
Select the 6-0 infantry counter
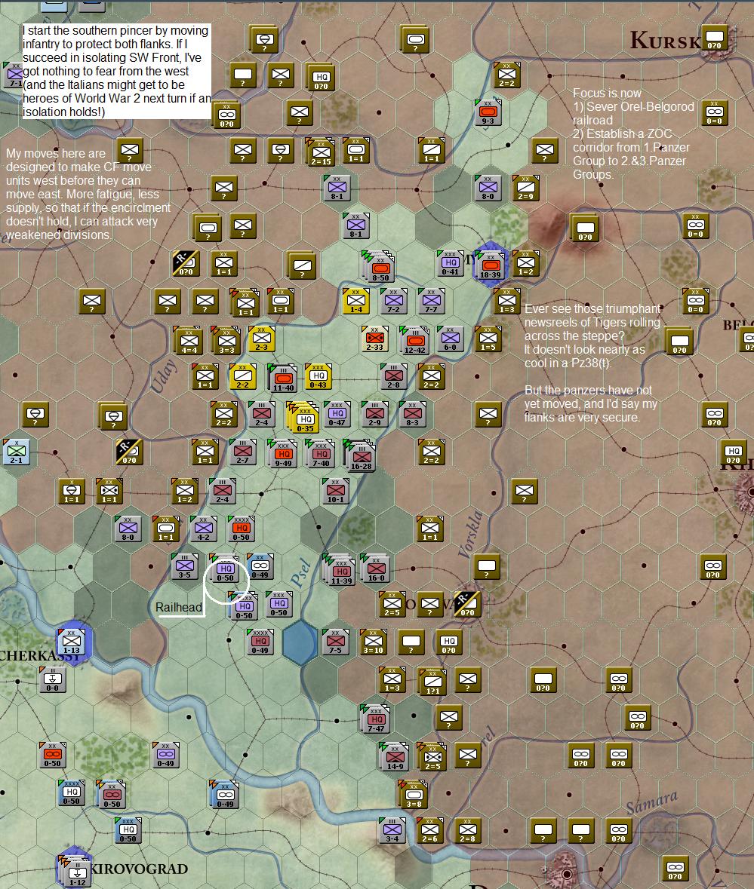(x=451, y=339)
